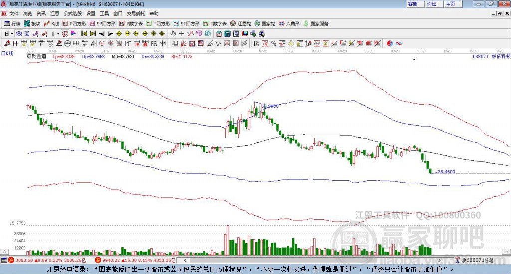
Task: Click the 论坛 forum button
Action: click(x=434, y=4)
